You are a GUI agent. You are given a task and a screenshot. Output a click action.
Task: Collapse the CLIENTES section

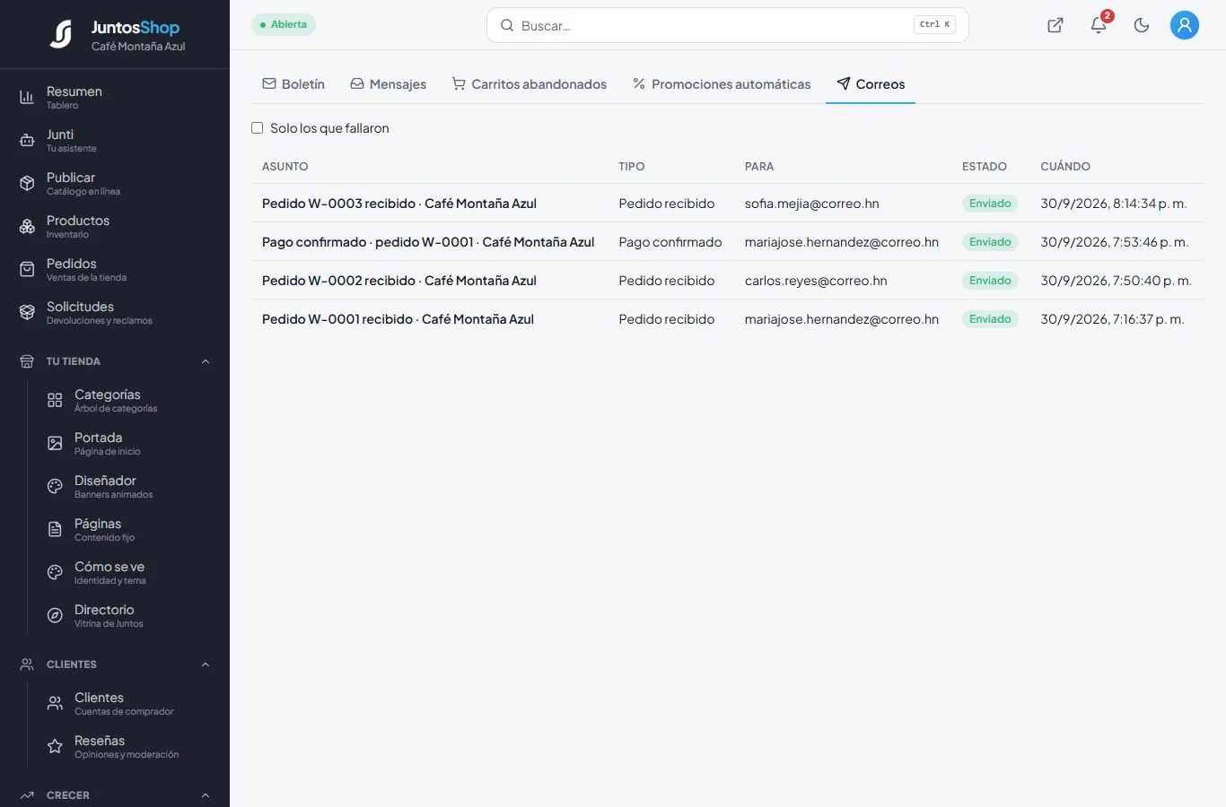point(206,664)
